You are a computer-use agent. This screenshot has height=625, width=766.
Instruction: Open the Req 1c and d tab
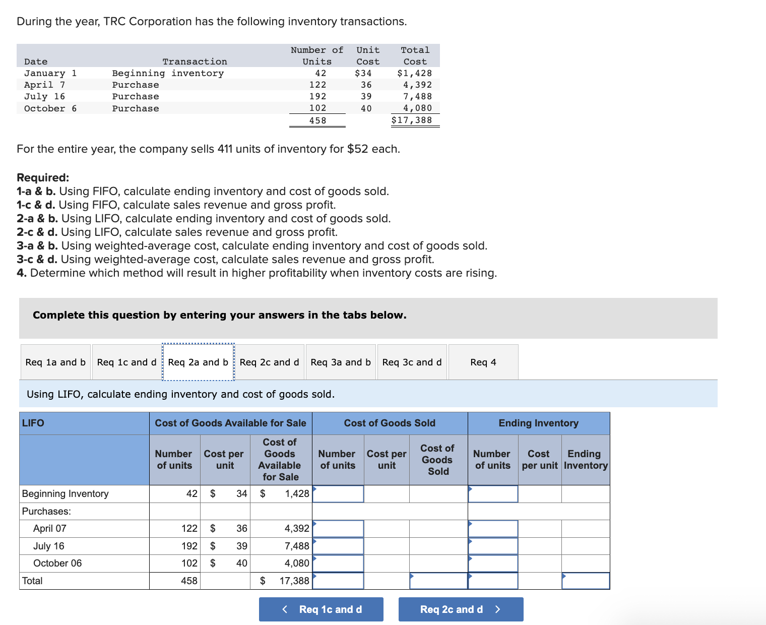[x=126, y=362]
